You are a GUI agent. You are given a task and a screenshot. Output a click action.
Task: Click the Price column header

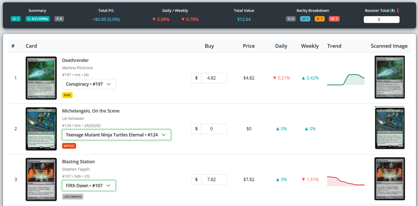point(249,46)
